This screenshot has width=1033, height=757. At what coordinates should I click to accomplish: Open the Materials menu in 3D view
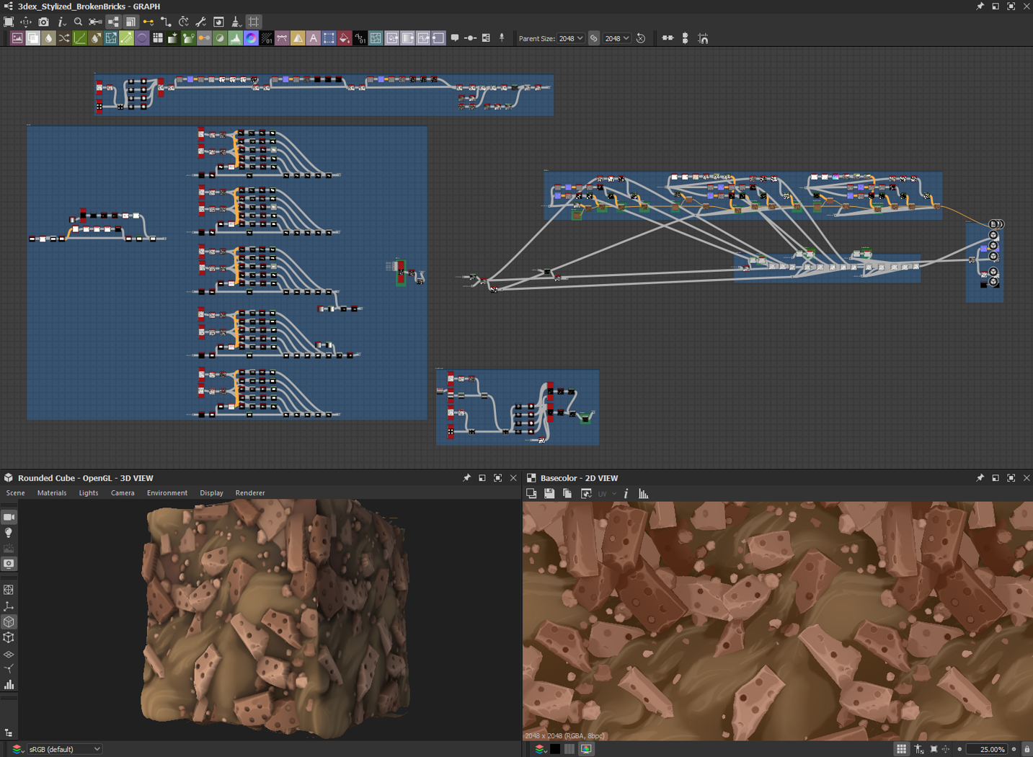coord(52,493)
